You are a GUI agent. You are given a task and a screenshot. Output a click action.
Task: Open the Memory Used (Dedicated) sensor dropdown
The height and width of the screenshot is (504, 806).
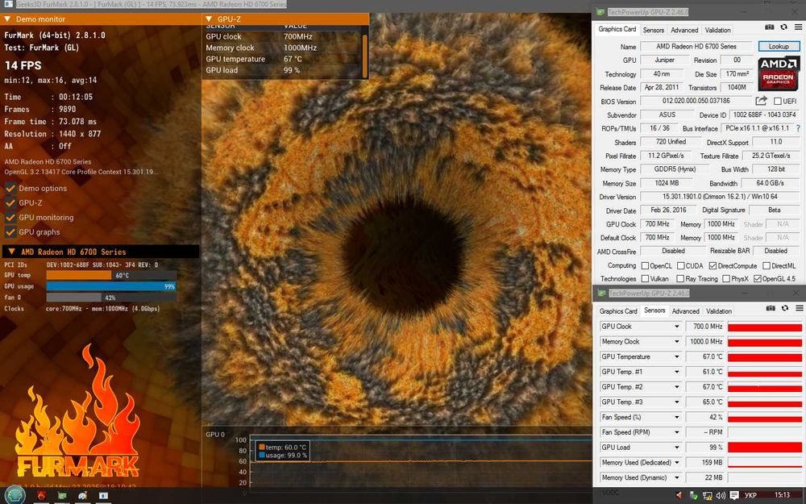(x=677, y=462)
